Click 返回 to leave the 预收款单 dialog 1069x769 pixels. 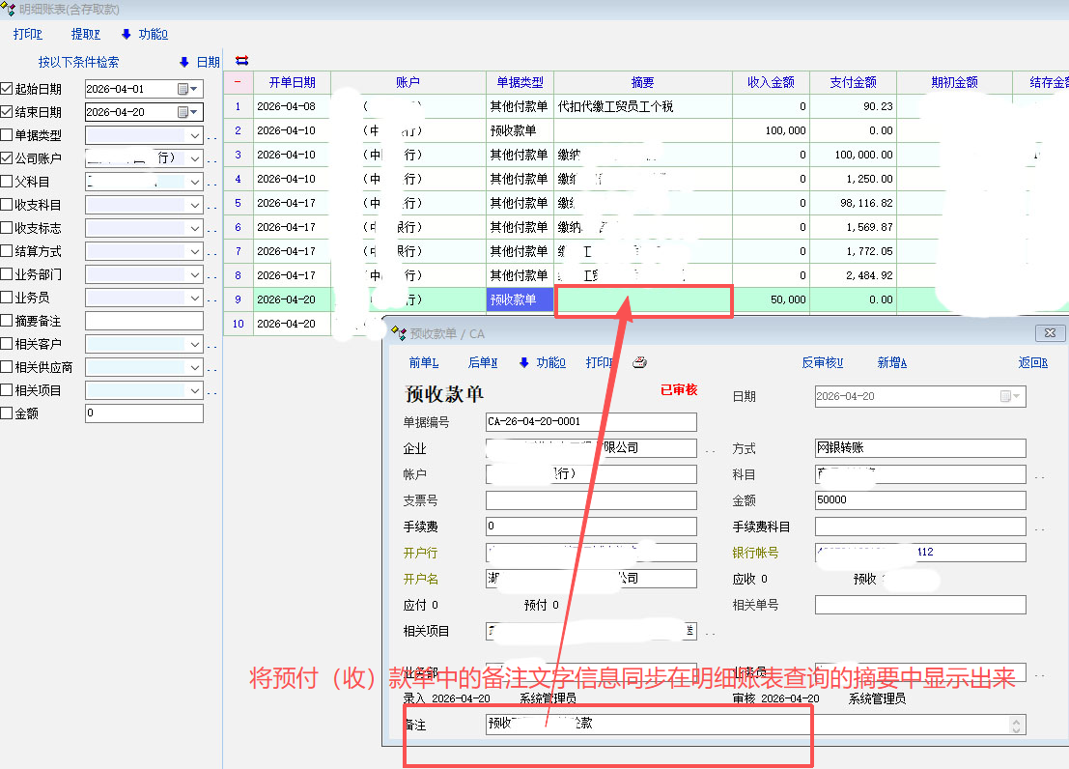(x=1032, y=363)
